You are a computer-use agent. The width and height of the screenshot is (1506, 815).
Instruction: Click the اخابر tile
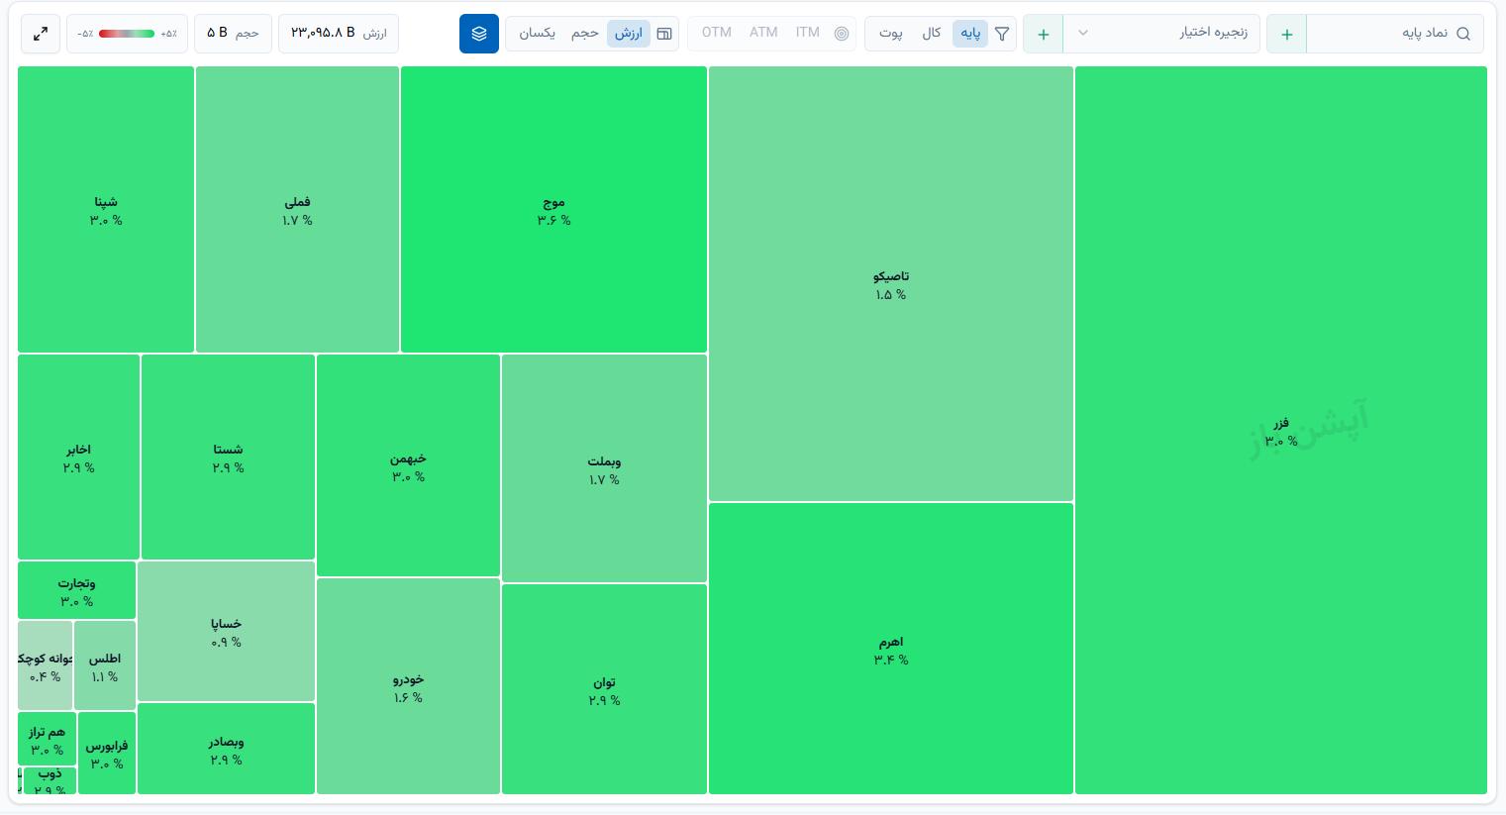(x=78, y=457)
